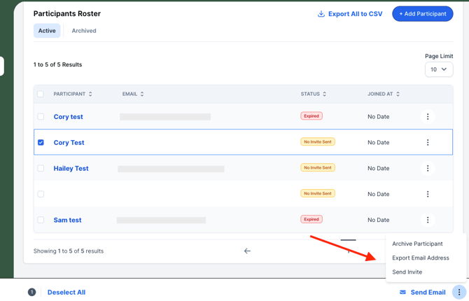Click the previous page left arrow
Image resolution: width=469 pixels, height=301 pixels.
click(247, 251)
